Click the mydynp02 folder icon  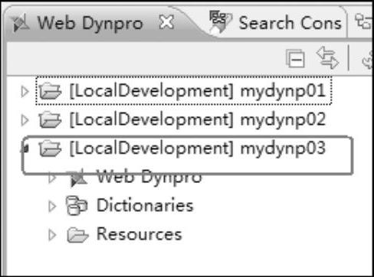click(x=50, y=119)
